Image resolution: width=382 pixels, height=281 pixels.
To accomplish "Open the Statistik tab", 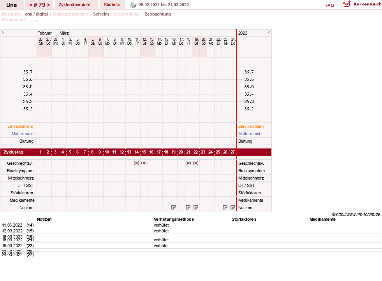I will coord(112,5).
